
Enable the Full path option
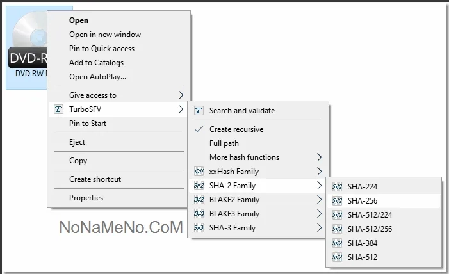[x=224, y=143]
